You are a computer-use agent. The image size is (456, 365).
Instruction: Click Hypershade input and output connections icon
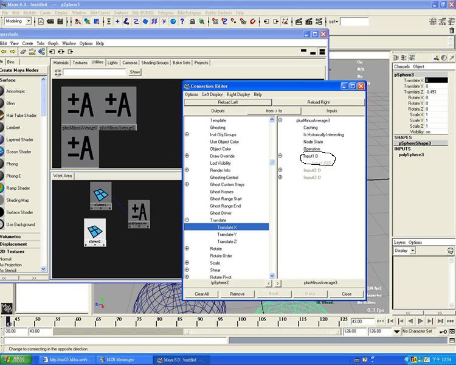click(x=61, y=52)
